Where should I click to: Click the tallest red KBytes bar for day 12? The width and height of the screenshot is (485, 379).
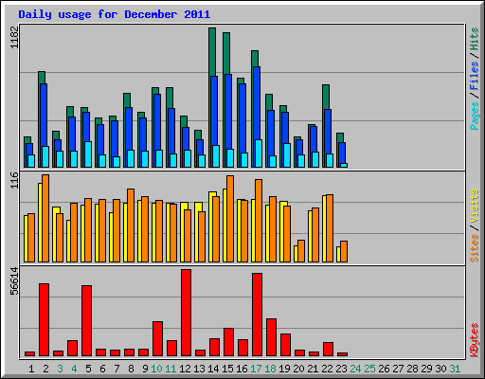186,313
